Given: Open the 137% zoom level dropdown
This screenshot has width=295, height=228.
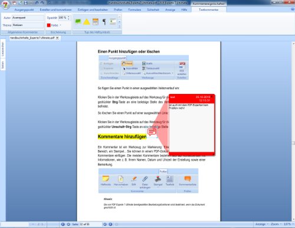Looking at the screenshot, I should [x=289, y=224].
